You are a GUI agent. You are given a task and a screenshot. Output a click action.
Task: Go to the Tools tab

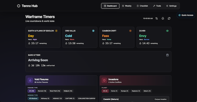[x=157, y=6]
